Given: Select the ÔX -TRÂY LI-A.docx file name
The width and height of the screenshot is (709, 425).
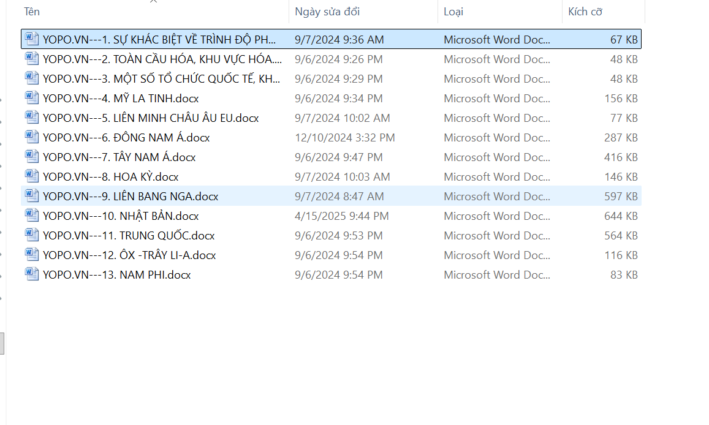Looking at the screenshot, I should coord(129,255).
